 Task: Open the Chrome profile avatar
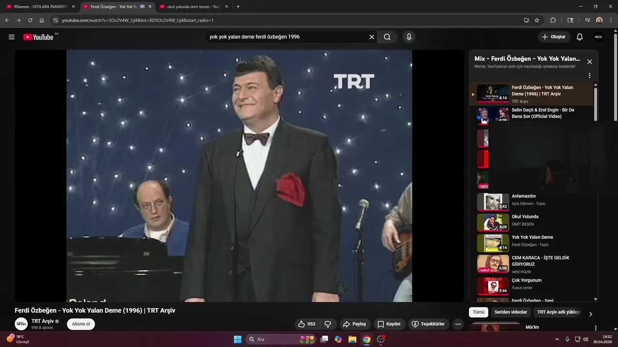599,20
